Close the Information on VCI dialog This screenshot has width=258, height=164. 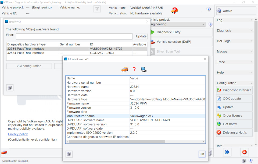[205, 59]
